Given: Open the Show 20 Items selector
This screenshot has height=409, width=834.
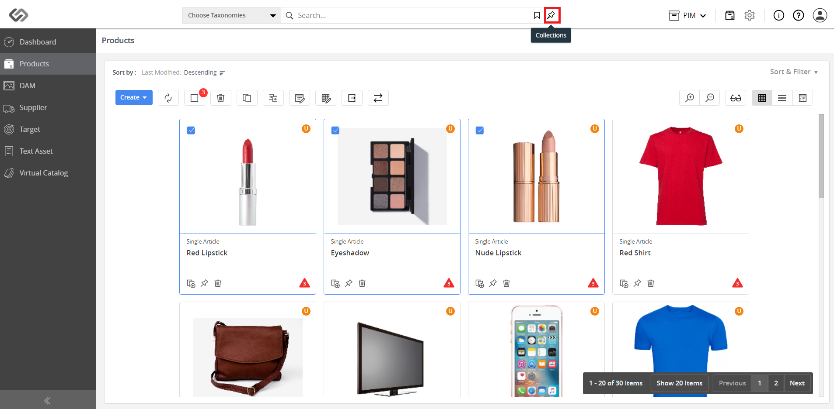Looking at the screenshot, I should pyautogui.click(x=679, y=383).
